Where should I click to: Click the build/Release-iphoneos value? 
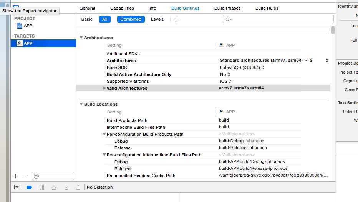(243, 148)
